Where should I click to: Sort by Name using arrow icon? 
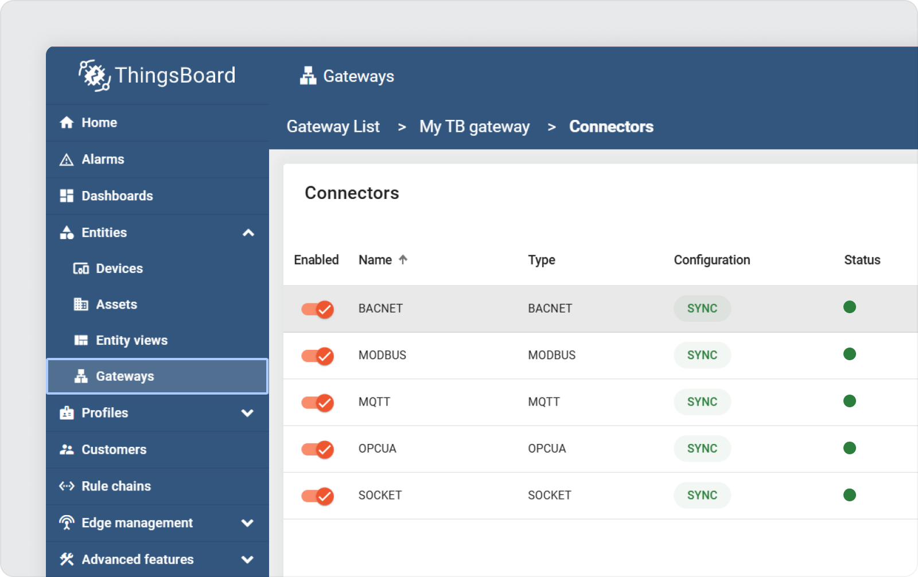[x=403, y=260]
